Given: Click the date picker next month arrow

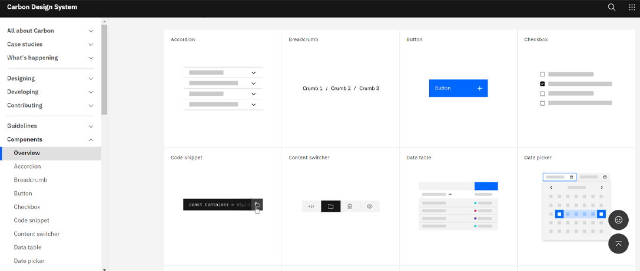Looking at the screenshot, I should 602,188.
